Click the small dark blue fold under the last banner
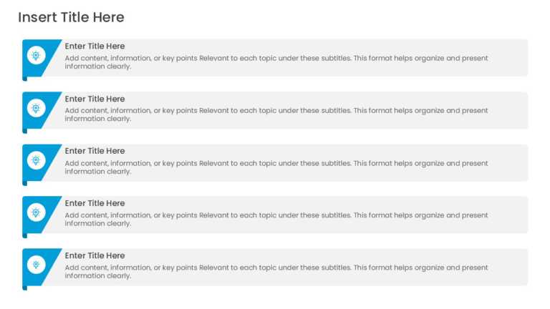 click(25, 288)
